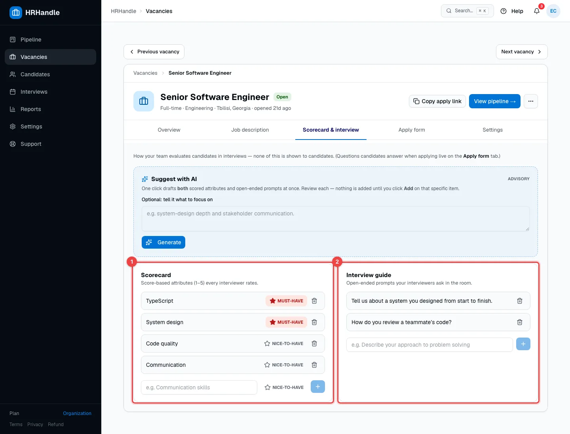Click the Vacancies breadcrumb in card
570x434 pixels.
pyautogui.click(x=145, y=73)
